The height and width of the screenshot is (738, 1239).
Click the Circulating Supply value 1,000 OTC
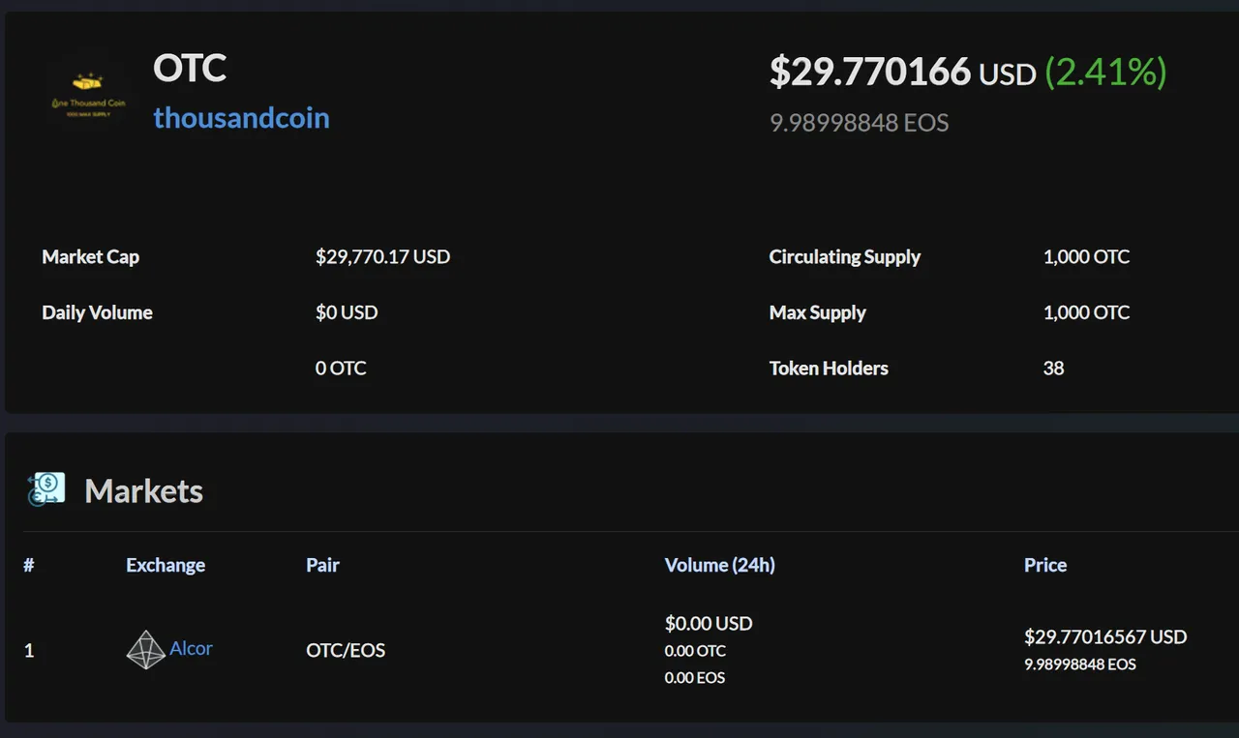[1086, 257]
